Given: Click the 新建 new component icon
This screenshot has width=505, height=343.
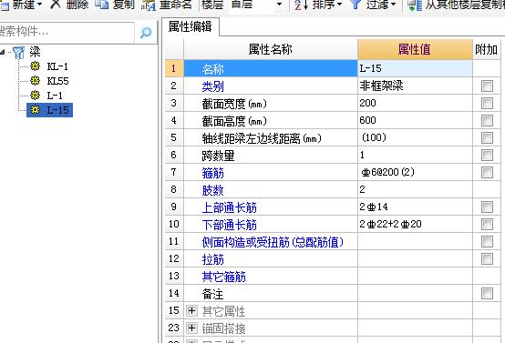Looking at the screenshot, I should 5,5.
